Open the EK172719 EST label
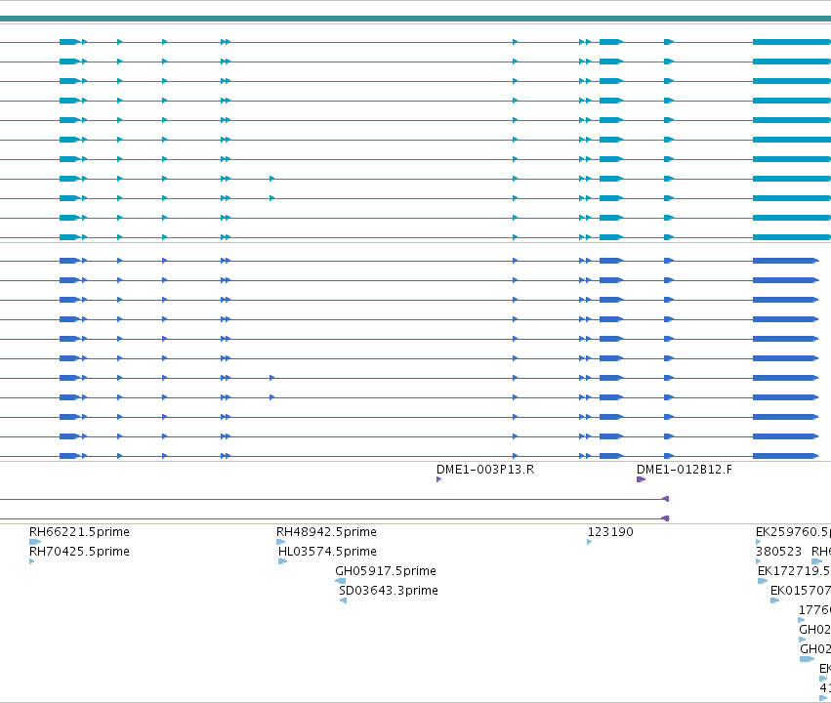The width and height of the screenshot is (831, 703). tap(794, 571)
